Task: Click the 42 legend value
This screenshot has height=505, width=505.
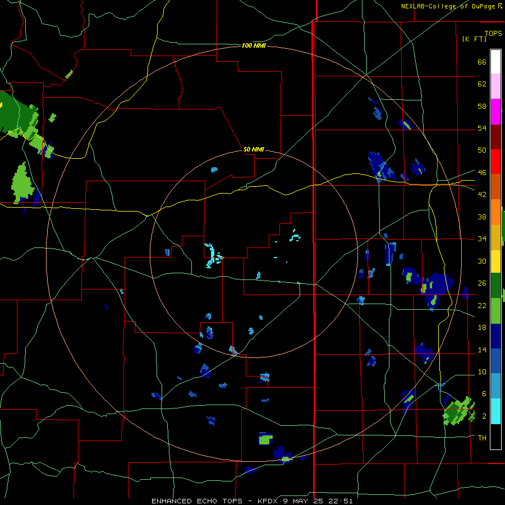Action: pyautogui.click(x=482, y=194)
